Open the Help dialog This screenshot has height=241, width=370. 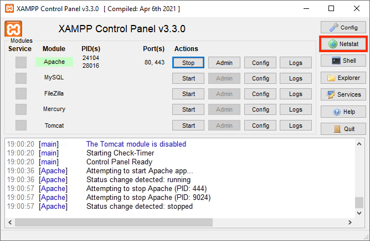pyautogui.click(x=343, y=112)
